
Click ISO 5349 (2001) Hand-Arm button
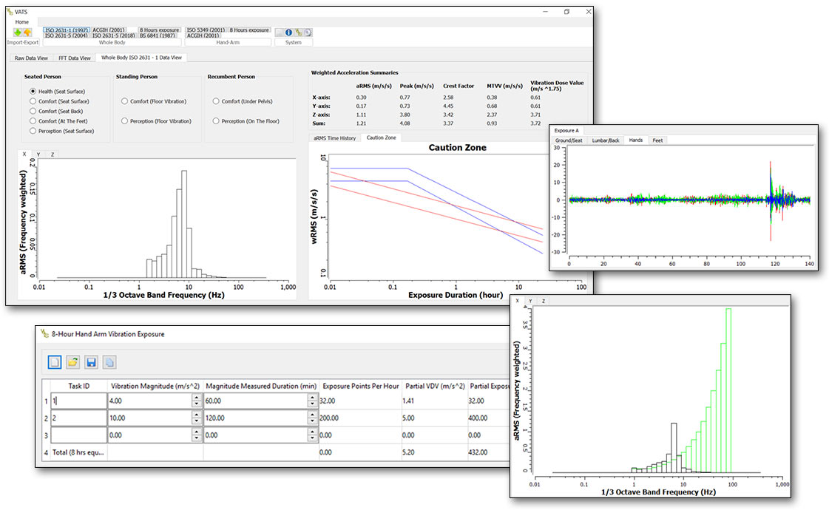point(206,30)
